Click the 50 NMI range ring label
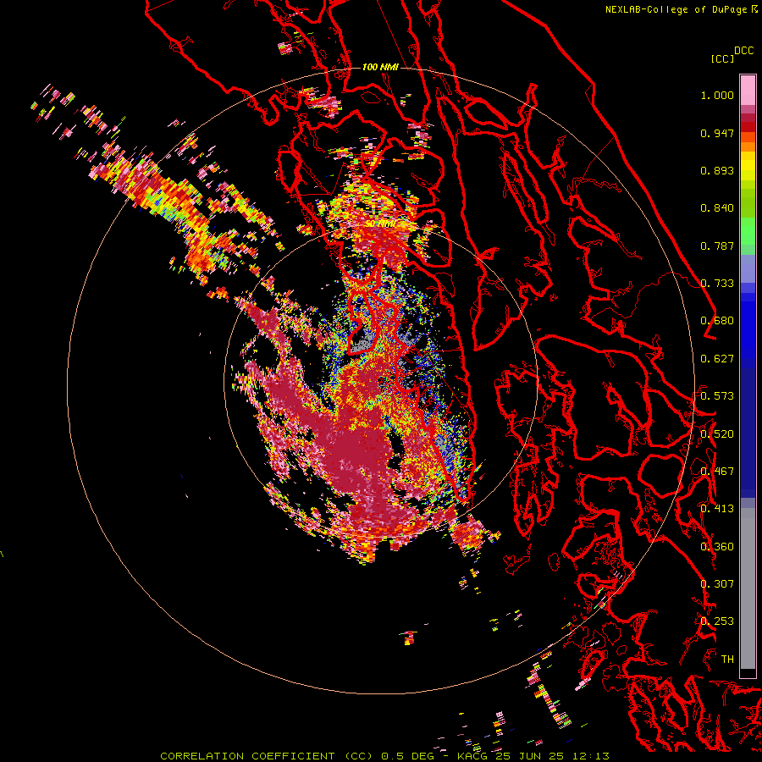 380,224
